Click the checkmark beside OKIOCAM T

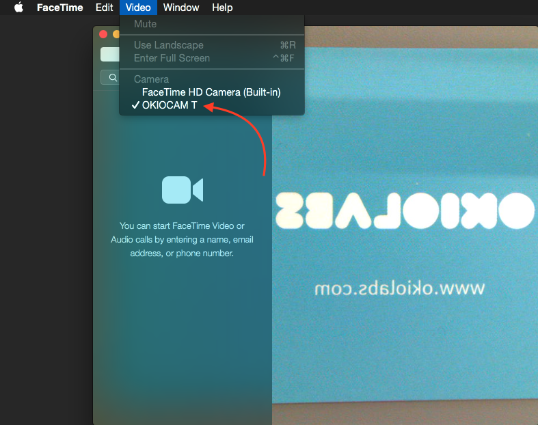click(135, 105)
